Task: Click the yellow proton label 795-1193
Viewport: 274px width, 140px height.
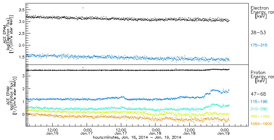Action: coord(260,116)
